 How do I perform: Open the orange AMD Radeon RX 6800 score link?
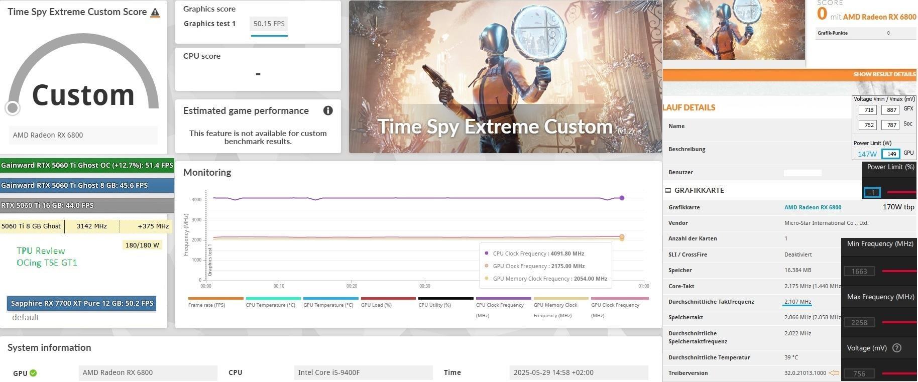[879, 17]
